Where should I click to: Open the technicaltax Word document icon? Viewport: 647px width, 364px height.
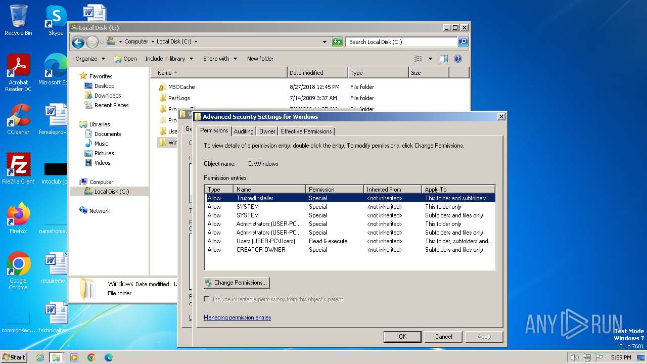56,317
